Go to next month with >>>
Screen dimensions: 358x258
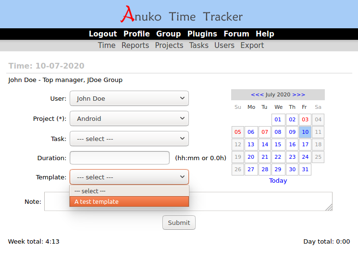point(298,94)
